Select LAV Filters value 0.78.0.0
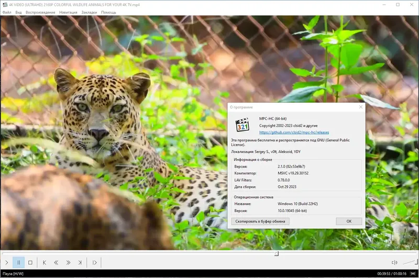419x278 pixels. [283, 180]
